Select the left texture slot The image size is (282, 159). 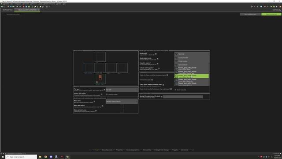89,68
